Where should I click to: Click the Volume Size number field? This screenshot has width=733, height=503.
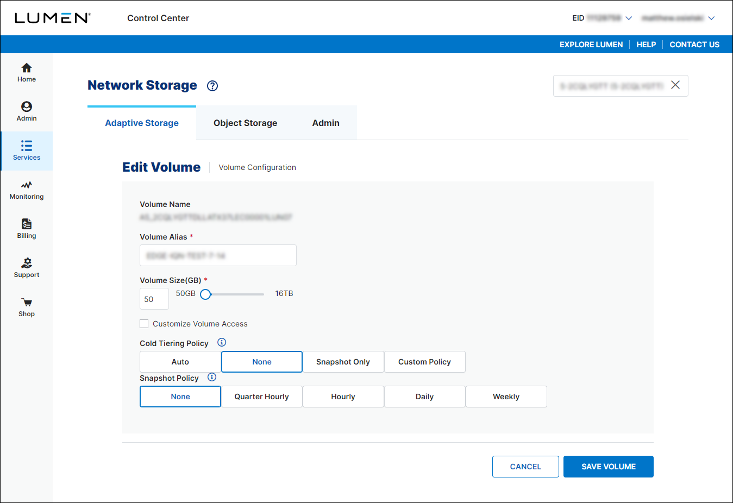tap(154, 299)
